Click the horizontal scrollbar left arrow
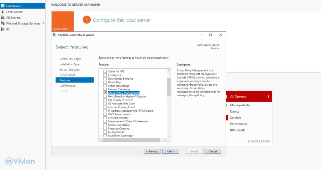The width and height of the screenshot is (321, 170). (101, 140)
